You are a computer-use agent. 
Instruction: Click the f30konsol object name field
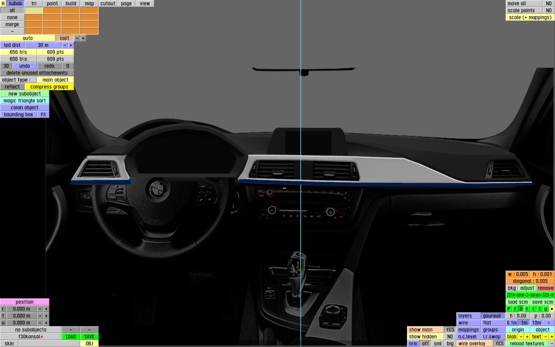click(31, 337)
